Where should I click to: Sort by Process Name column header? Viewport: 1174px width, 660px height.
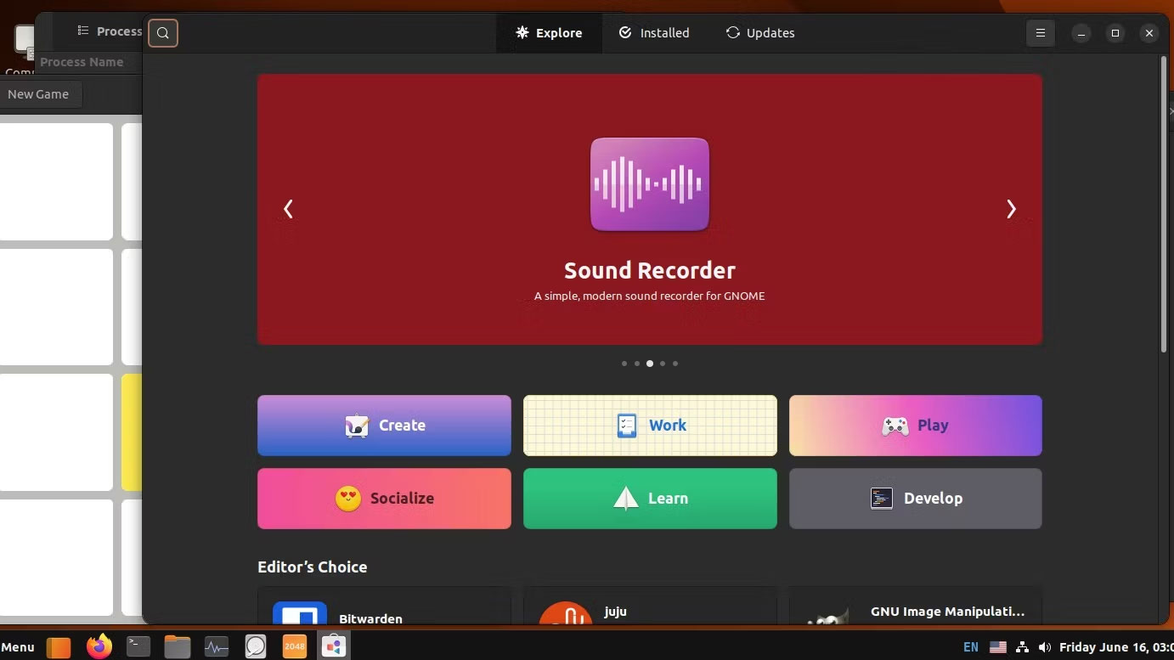[x=82, y=62]
